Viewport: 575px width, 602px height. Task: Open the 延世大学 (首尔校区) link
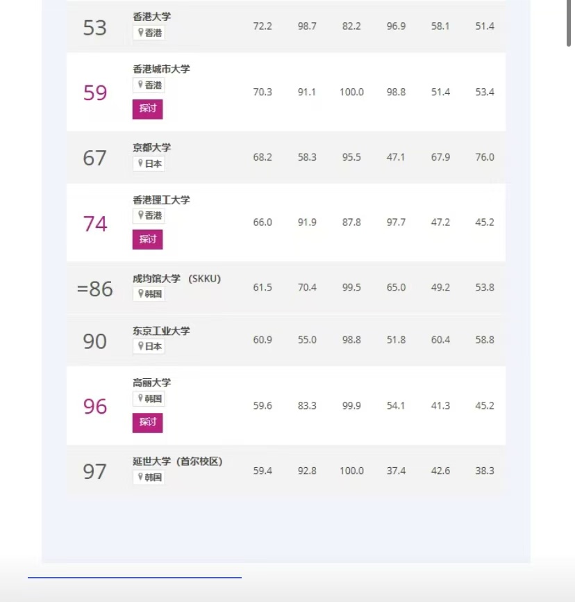[178, 461]
